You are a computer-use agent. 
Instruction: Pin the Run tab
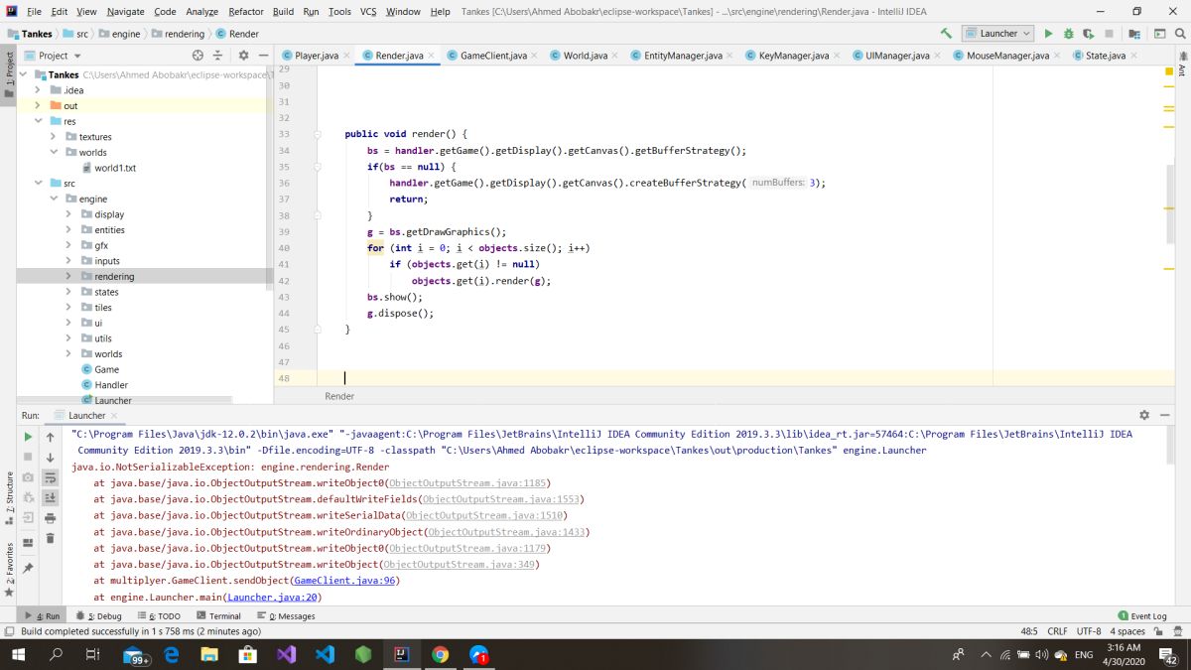pyautogui.click(x=28, y=568)
